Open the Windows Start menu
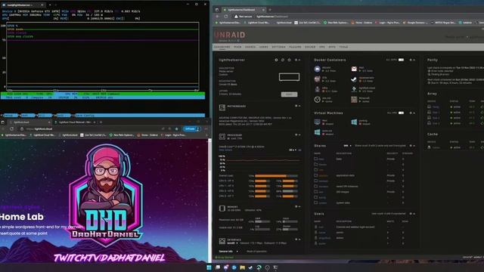The image size is (484, 272). click(x=209, y=267)
